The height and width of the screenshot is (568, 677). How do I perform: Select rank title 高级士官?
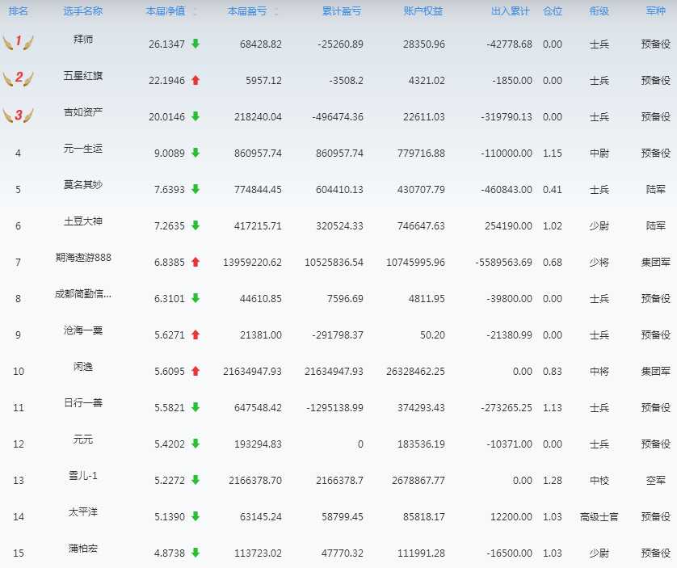coord(599,516)
